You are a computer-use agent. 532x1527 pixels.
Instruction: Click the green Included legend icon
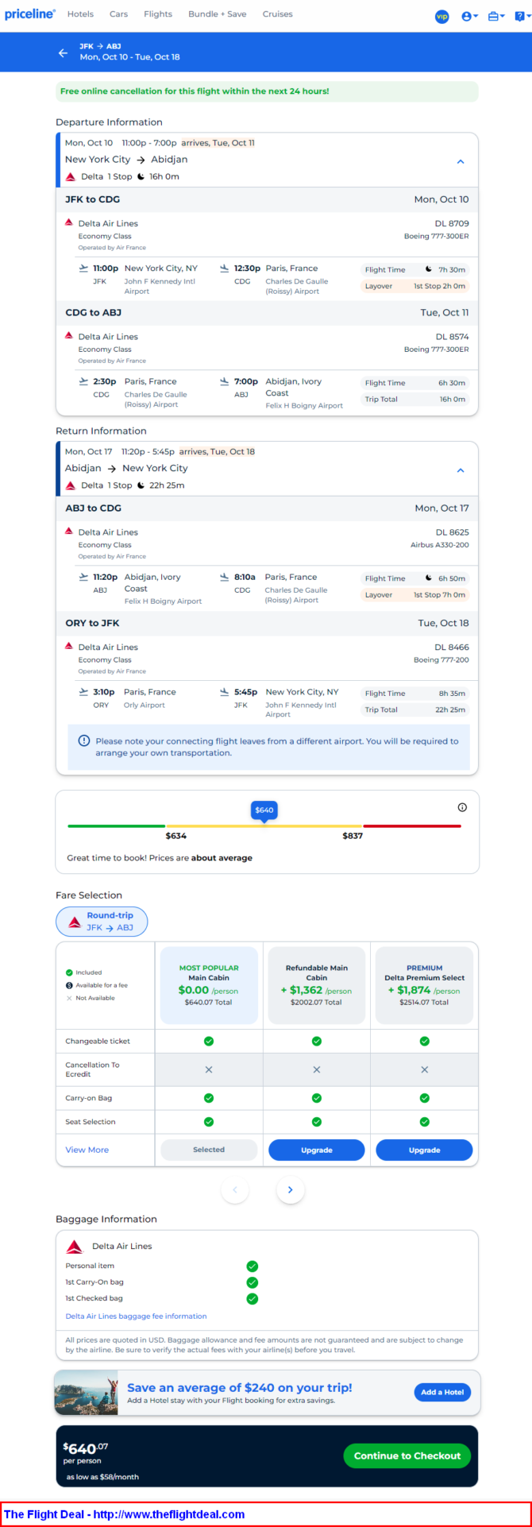pyautogui.click(x=69, y=972)
